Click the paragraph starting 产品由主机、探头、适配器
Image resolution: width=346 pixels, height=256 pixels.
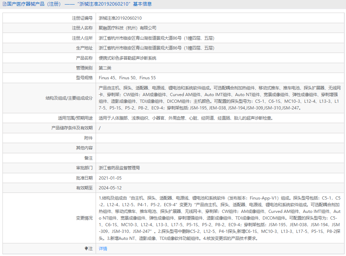point(219,98)
